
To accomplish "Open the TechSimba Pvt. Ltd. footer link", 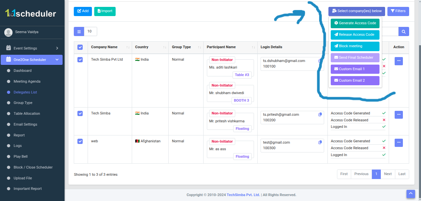I will [x=243, y=195].
